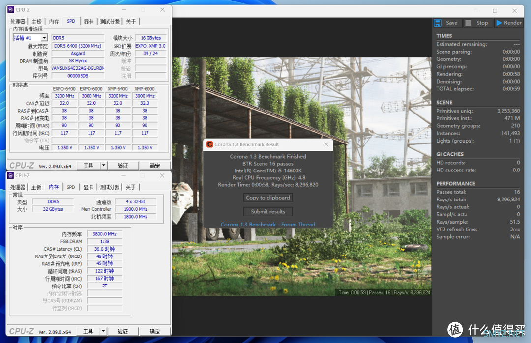Click 16 GBytes module size field

[151, 38]
